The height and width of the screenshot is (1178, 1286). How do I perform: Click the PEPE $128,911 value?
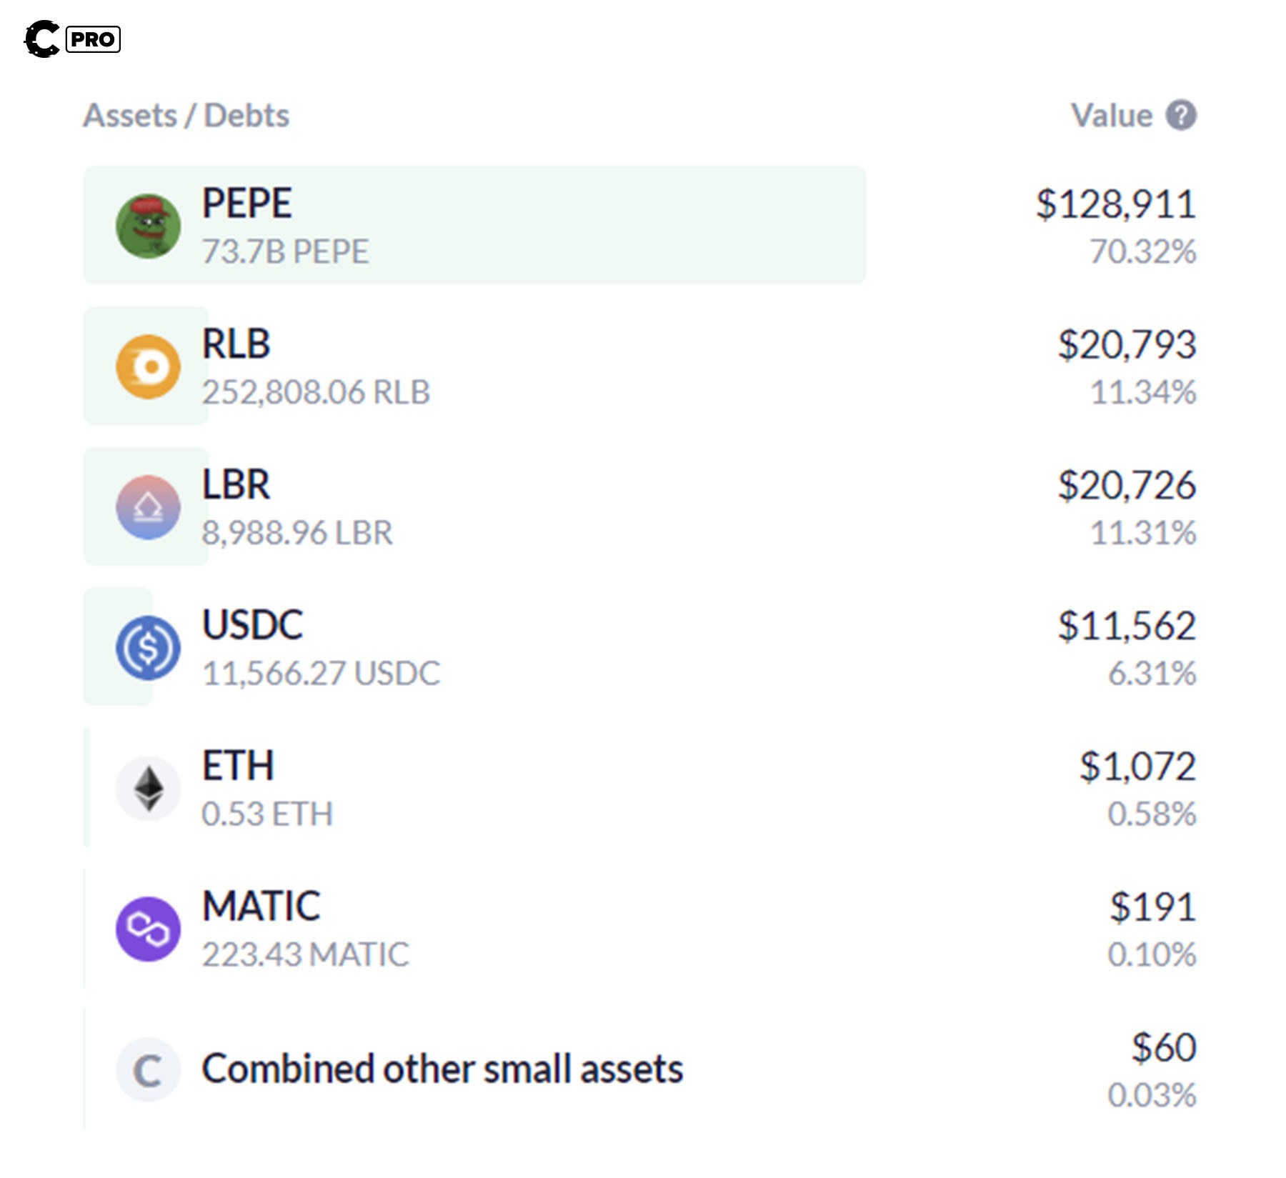1116,204
